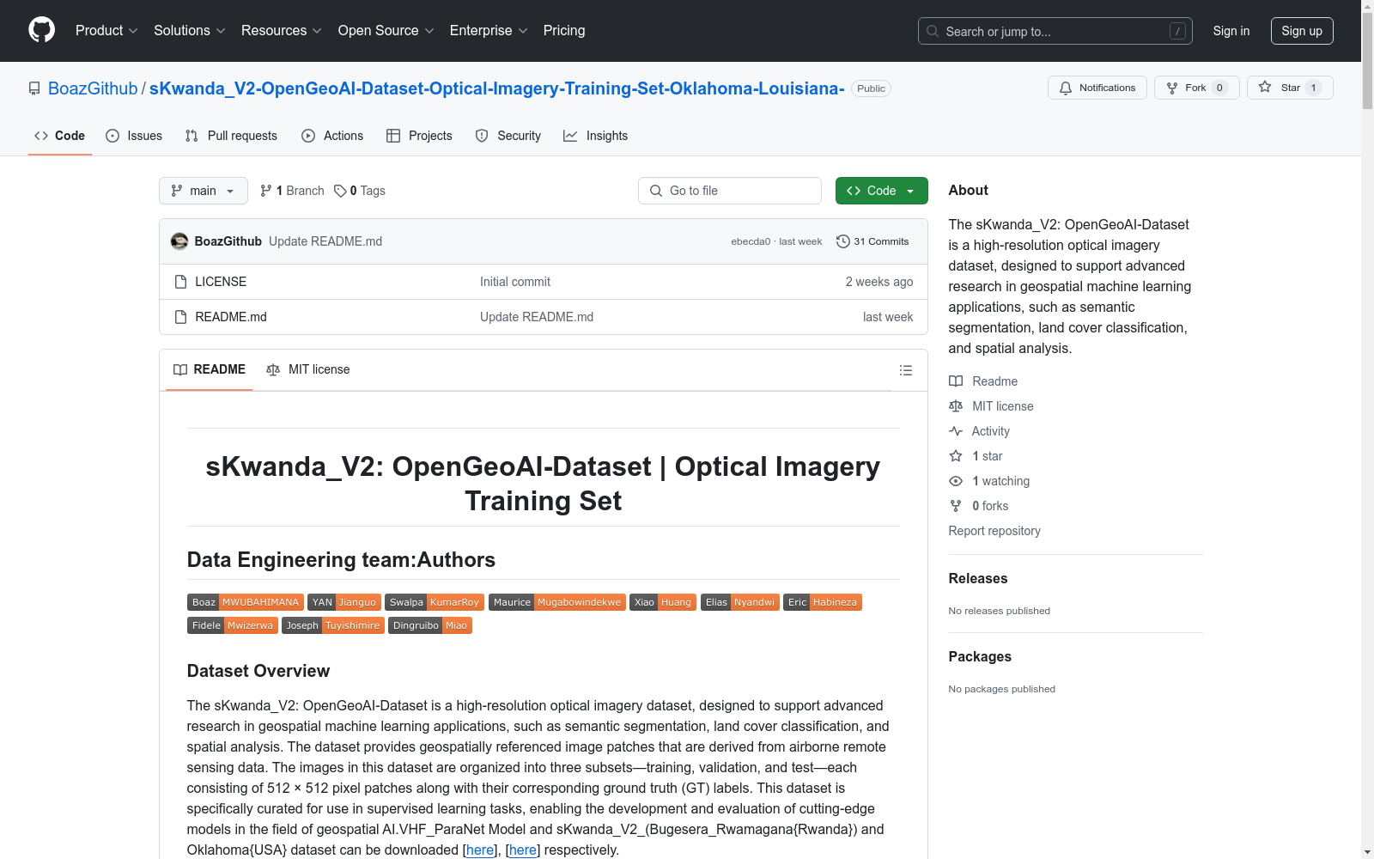This screenshot has width=1374, height=859.
Task: Open the Actions tab
Action: coord(332,136)
